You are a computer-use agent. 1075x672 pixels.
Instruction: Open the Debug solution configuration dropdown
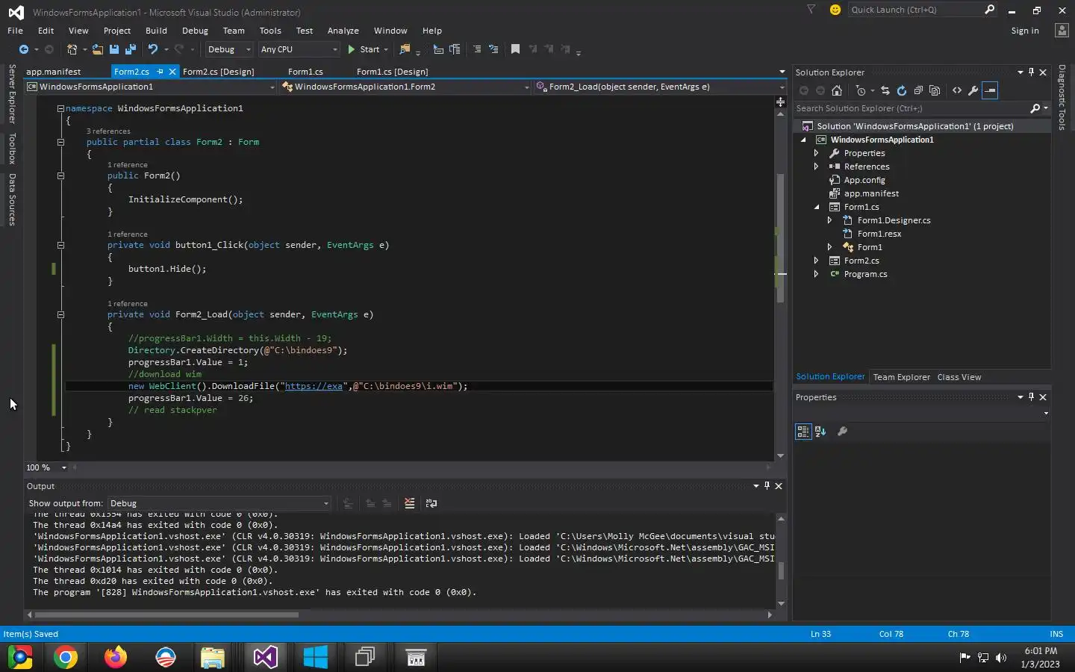point(229,49)
